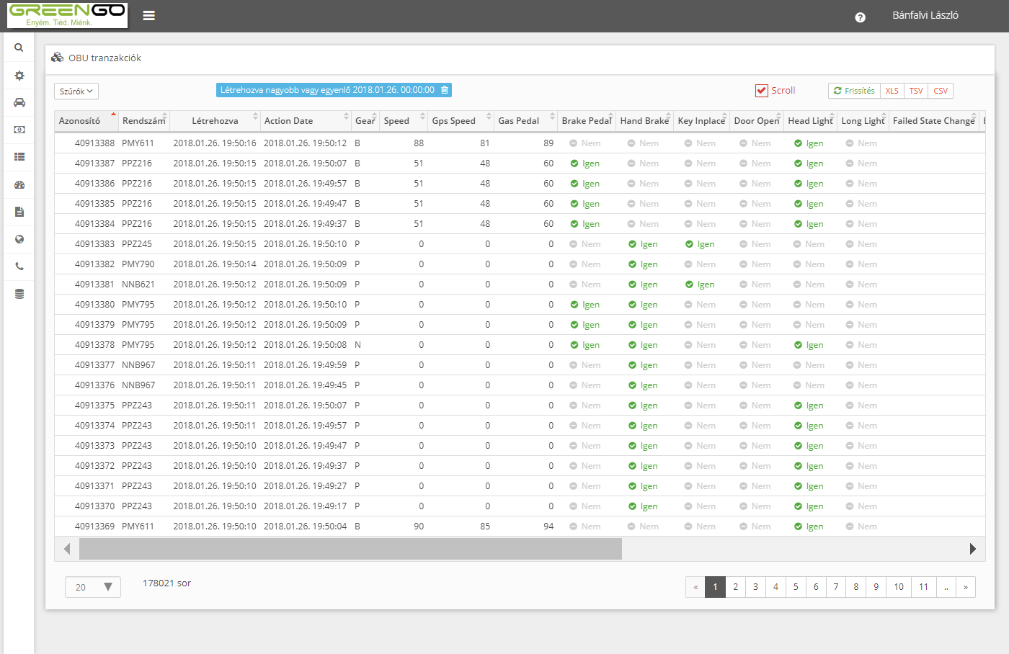Viewport: 1009px width, 654px height.
Task: Click license plate PMY790
Action: [138, 264]
